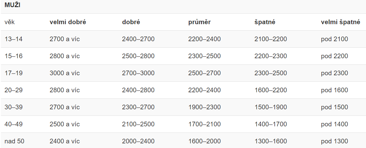Click the 'špatné' column header
366x148 pixels.
click(265, 22)
